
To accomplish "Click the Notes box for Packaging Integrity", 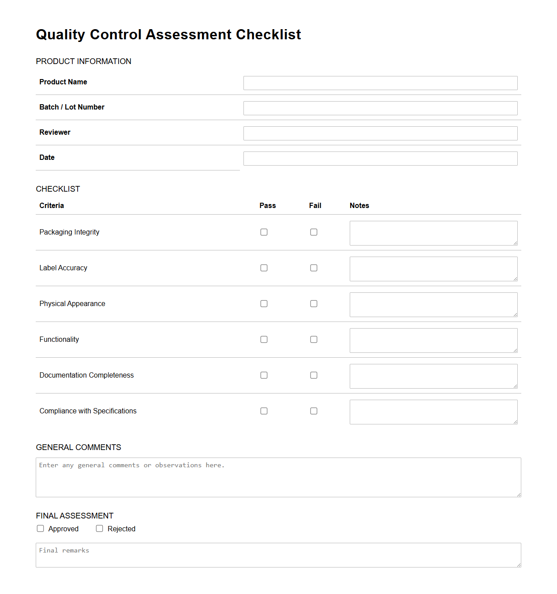I will pyautogui.click(x=434, y=233).
